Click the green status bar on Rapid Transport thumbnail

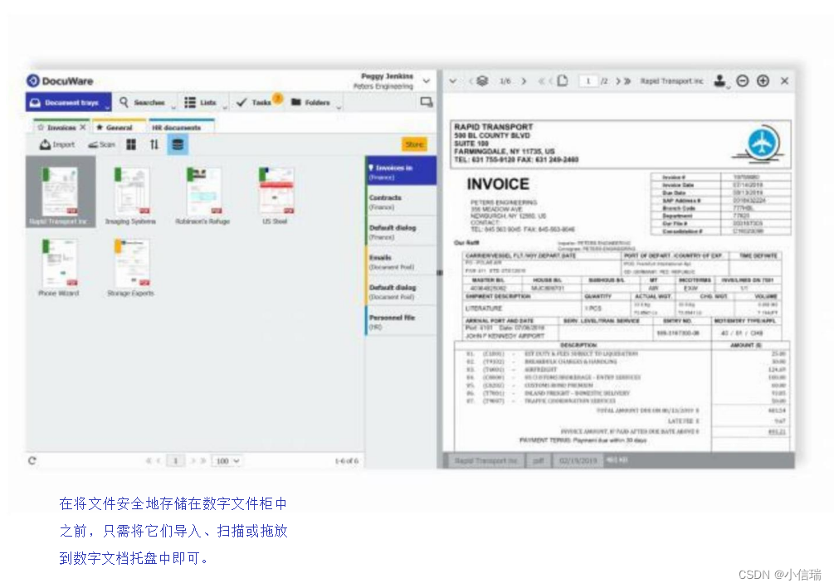coord(46,174)
